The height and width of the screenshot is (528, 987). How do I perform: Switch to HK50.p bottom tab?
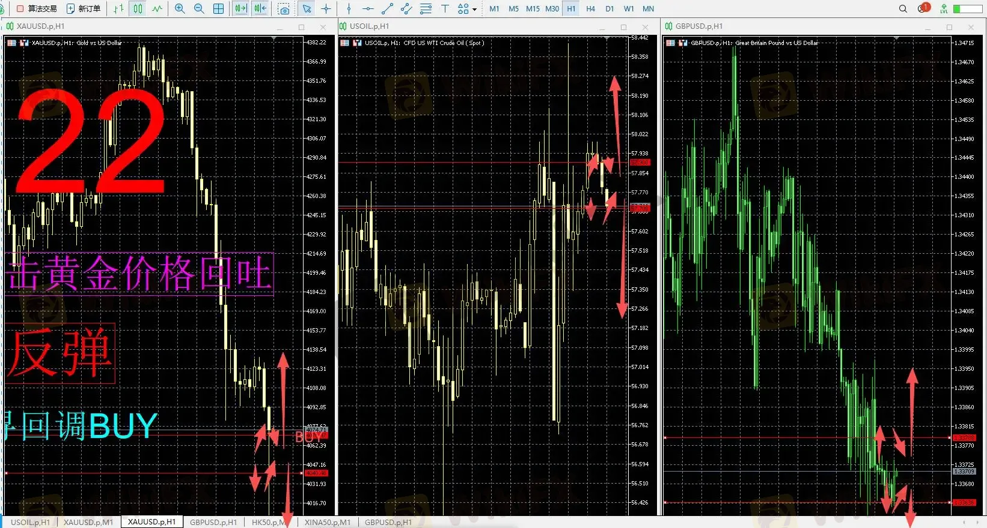(x=268, y=522)
